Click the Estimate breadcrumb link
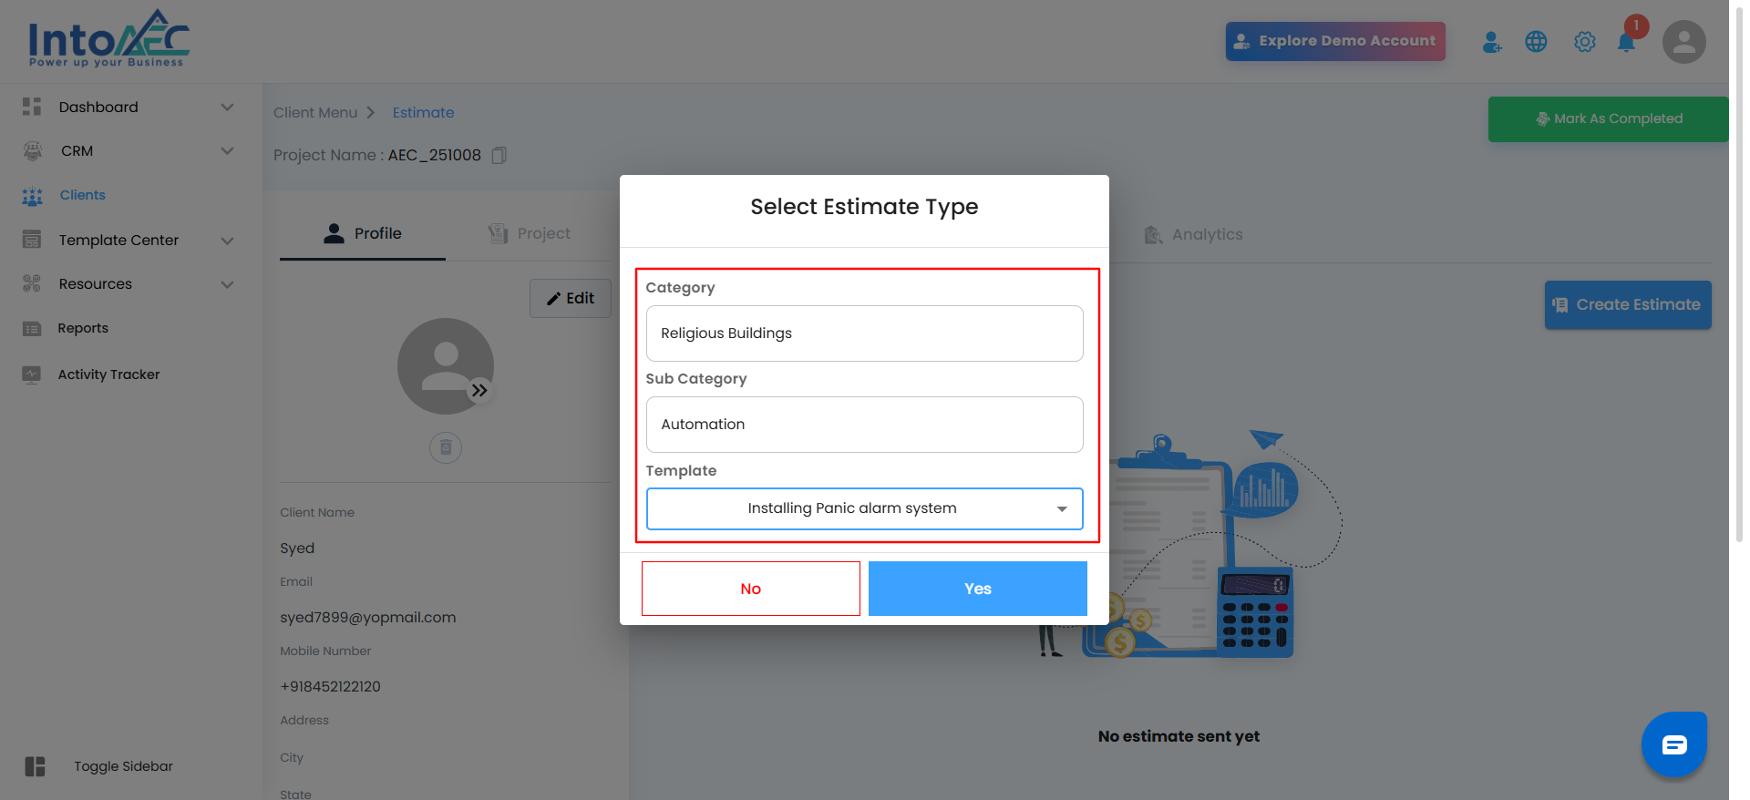This screenshot has height=800, width=1750. click(423, 112)
